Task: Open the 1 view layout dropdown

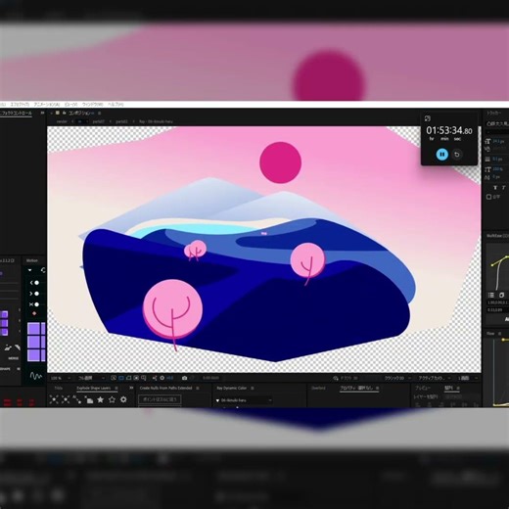Action: tap(467, 378)
